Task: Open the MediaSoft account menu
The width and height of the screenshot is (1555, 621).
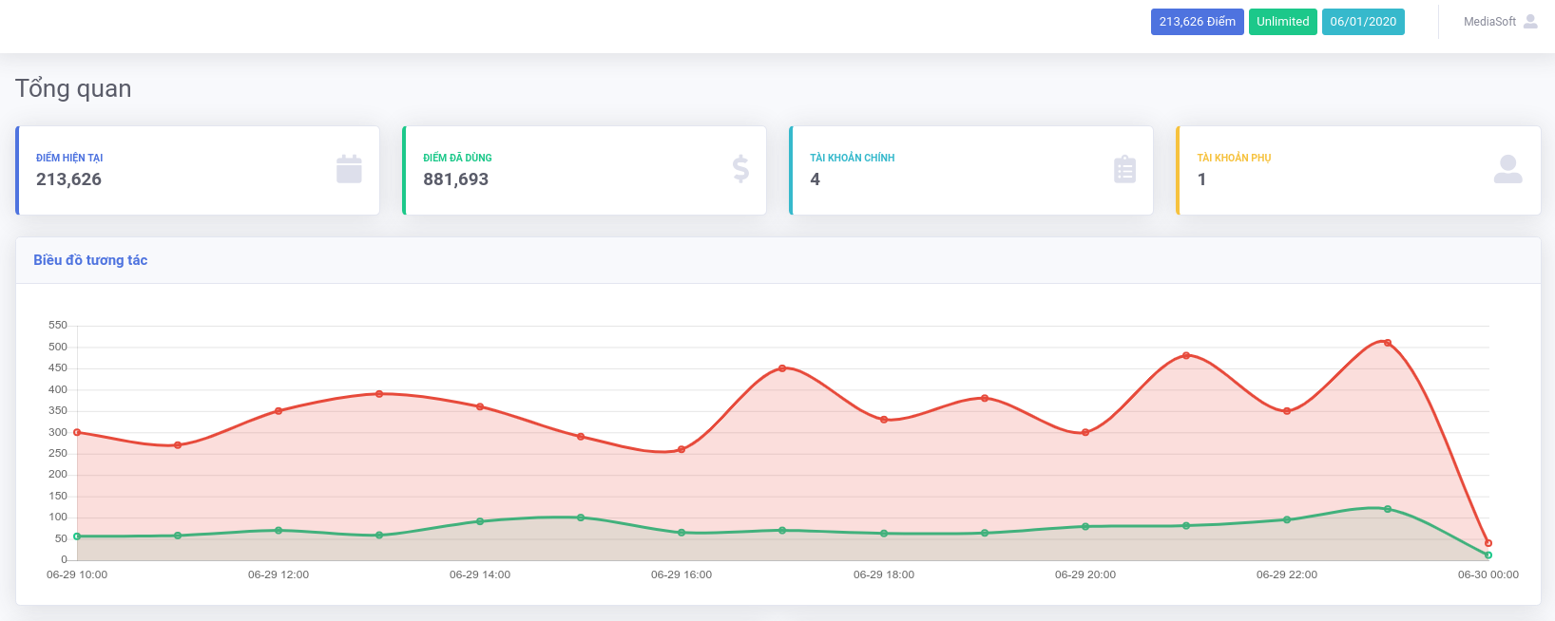Action: [1489, 22]
